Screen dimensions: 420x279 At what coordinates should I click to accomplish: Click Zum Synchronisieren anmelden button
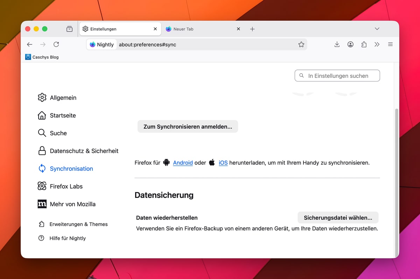coord(188,127)
